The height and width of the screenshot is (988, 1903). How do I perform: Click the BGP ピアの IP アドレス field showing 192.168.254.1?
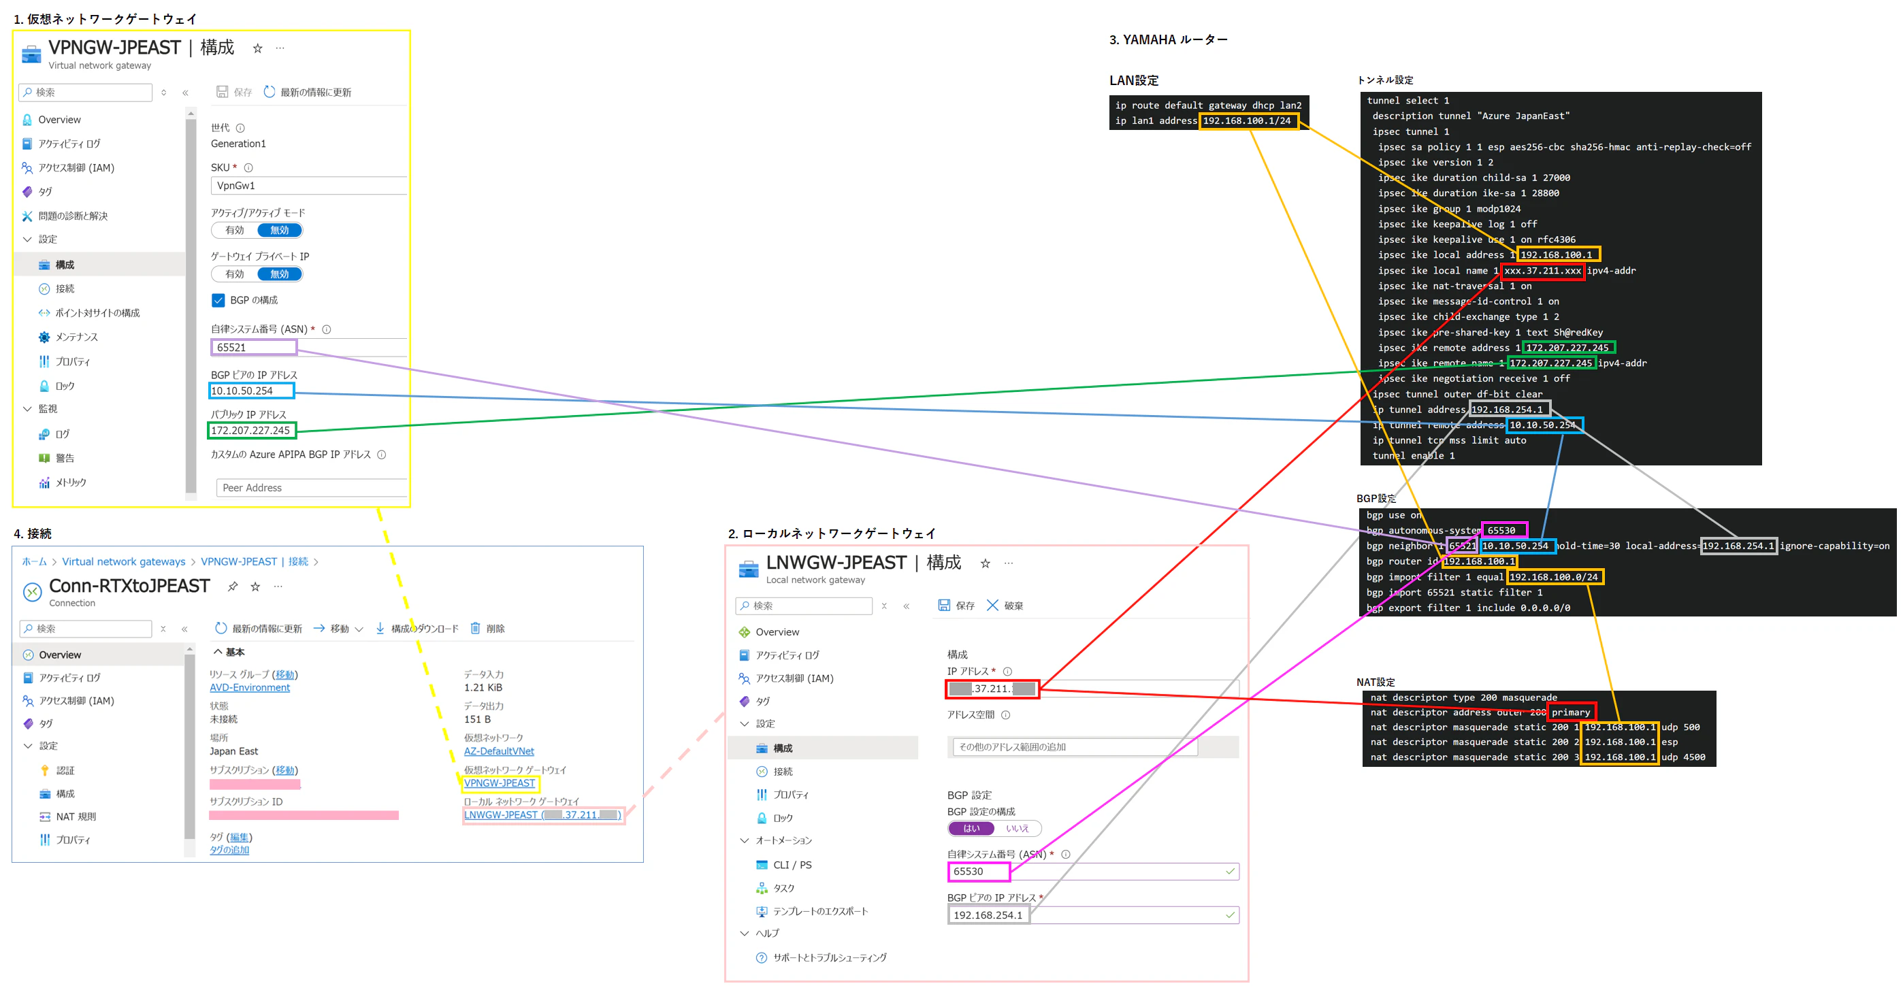[x=1092, y=915]
